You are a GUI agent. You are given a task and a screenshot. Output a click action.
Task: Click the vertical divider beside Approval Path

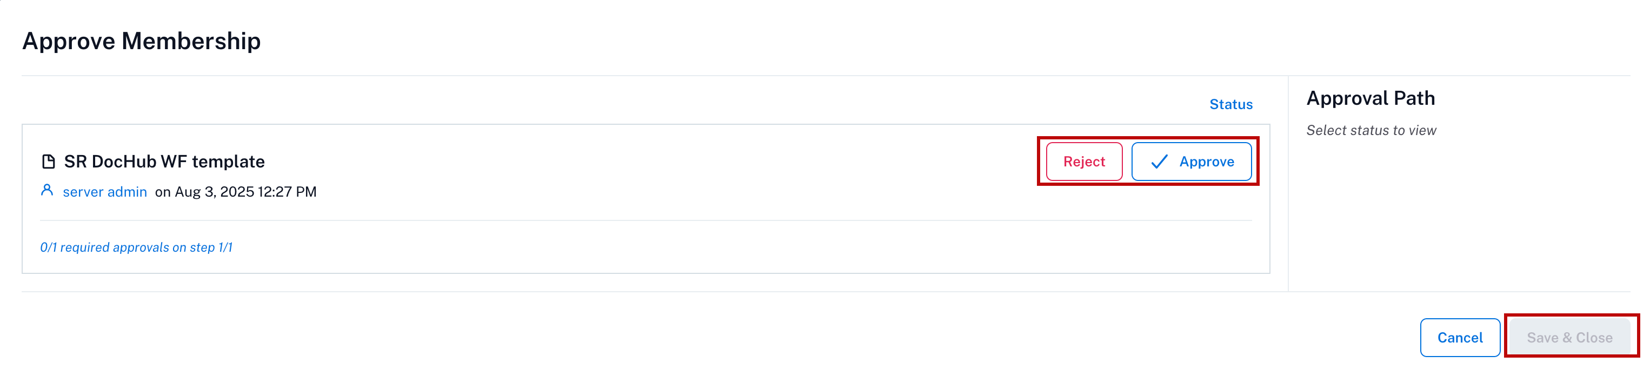(1288, 184)
